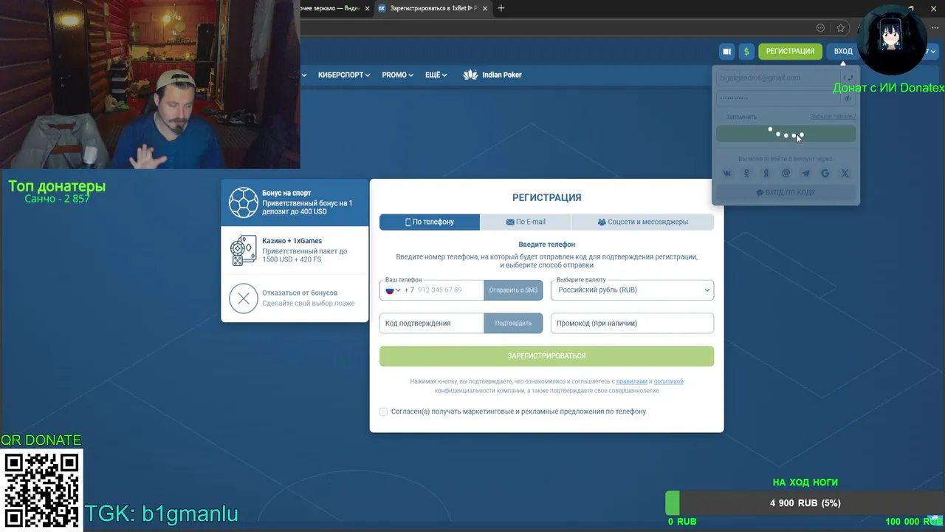The width and height of the screenshot is (945, 532).
Task: Click the video wallet icon beside dollar icon
Action: (x=727, y=51)
